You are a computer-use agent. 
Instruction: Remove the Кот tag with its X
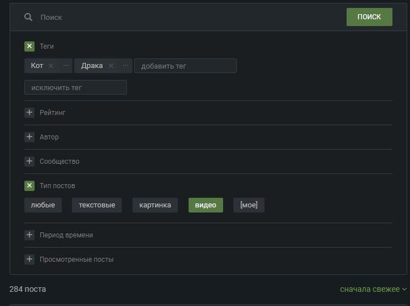51,66
